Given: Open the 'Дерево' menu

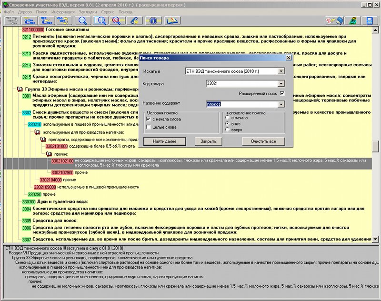Looking at the screenshot, I should point(25,12).
